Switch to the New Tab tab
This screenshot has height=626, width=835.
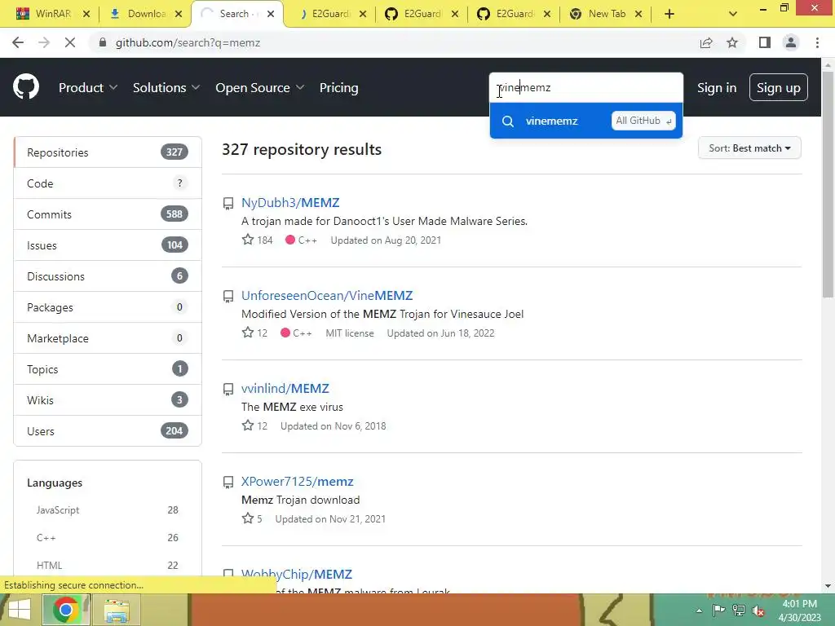click(x=606, y=14)
